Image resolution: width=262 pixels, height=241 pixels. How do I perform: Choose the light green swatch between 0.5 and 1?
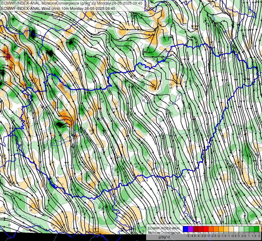pos(246,229)
